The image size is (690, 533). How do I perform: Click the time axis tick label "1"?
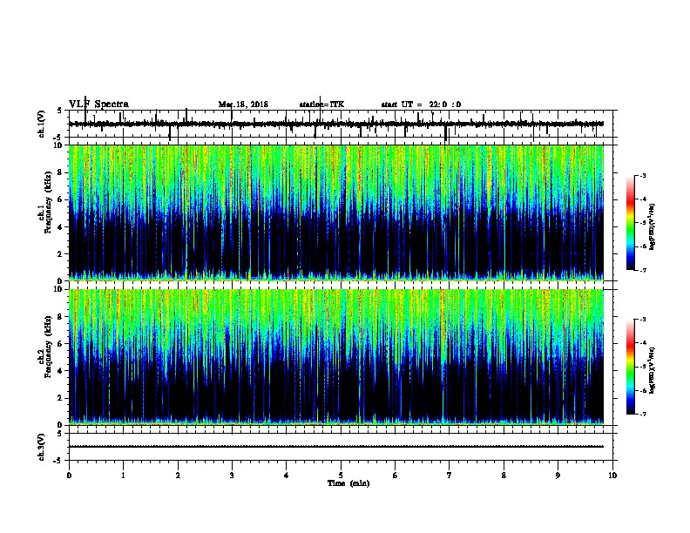(x=124, y=475)
